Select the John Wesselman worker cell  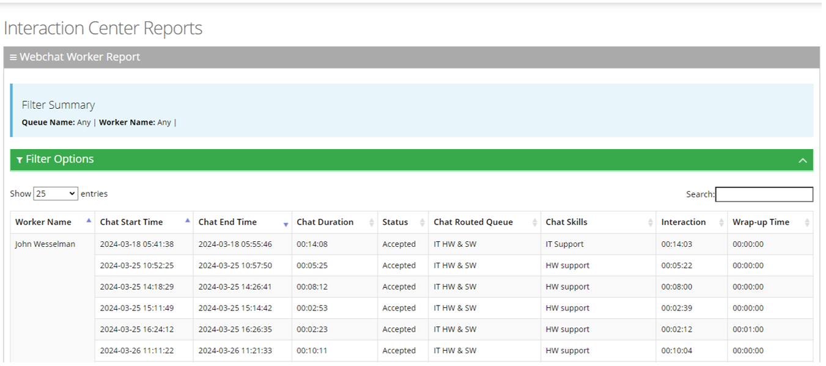tap(45, 244)
